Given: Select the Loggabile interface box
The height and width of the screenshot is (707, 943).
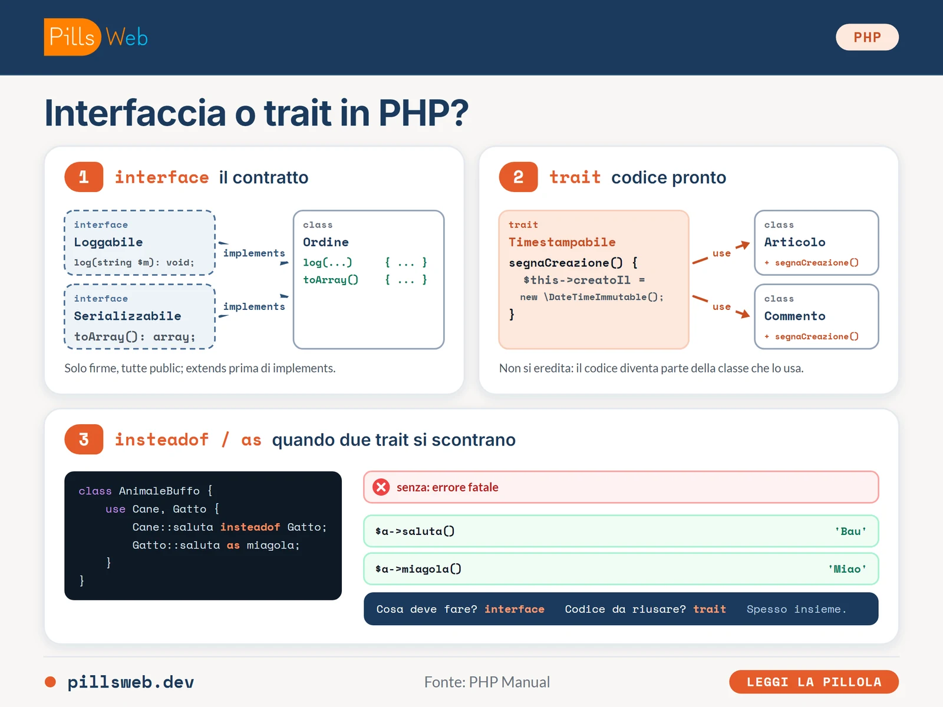Looking at the screenshot, I should [140, 243].
